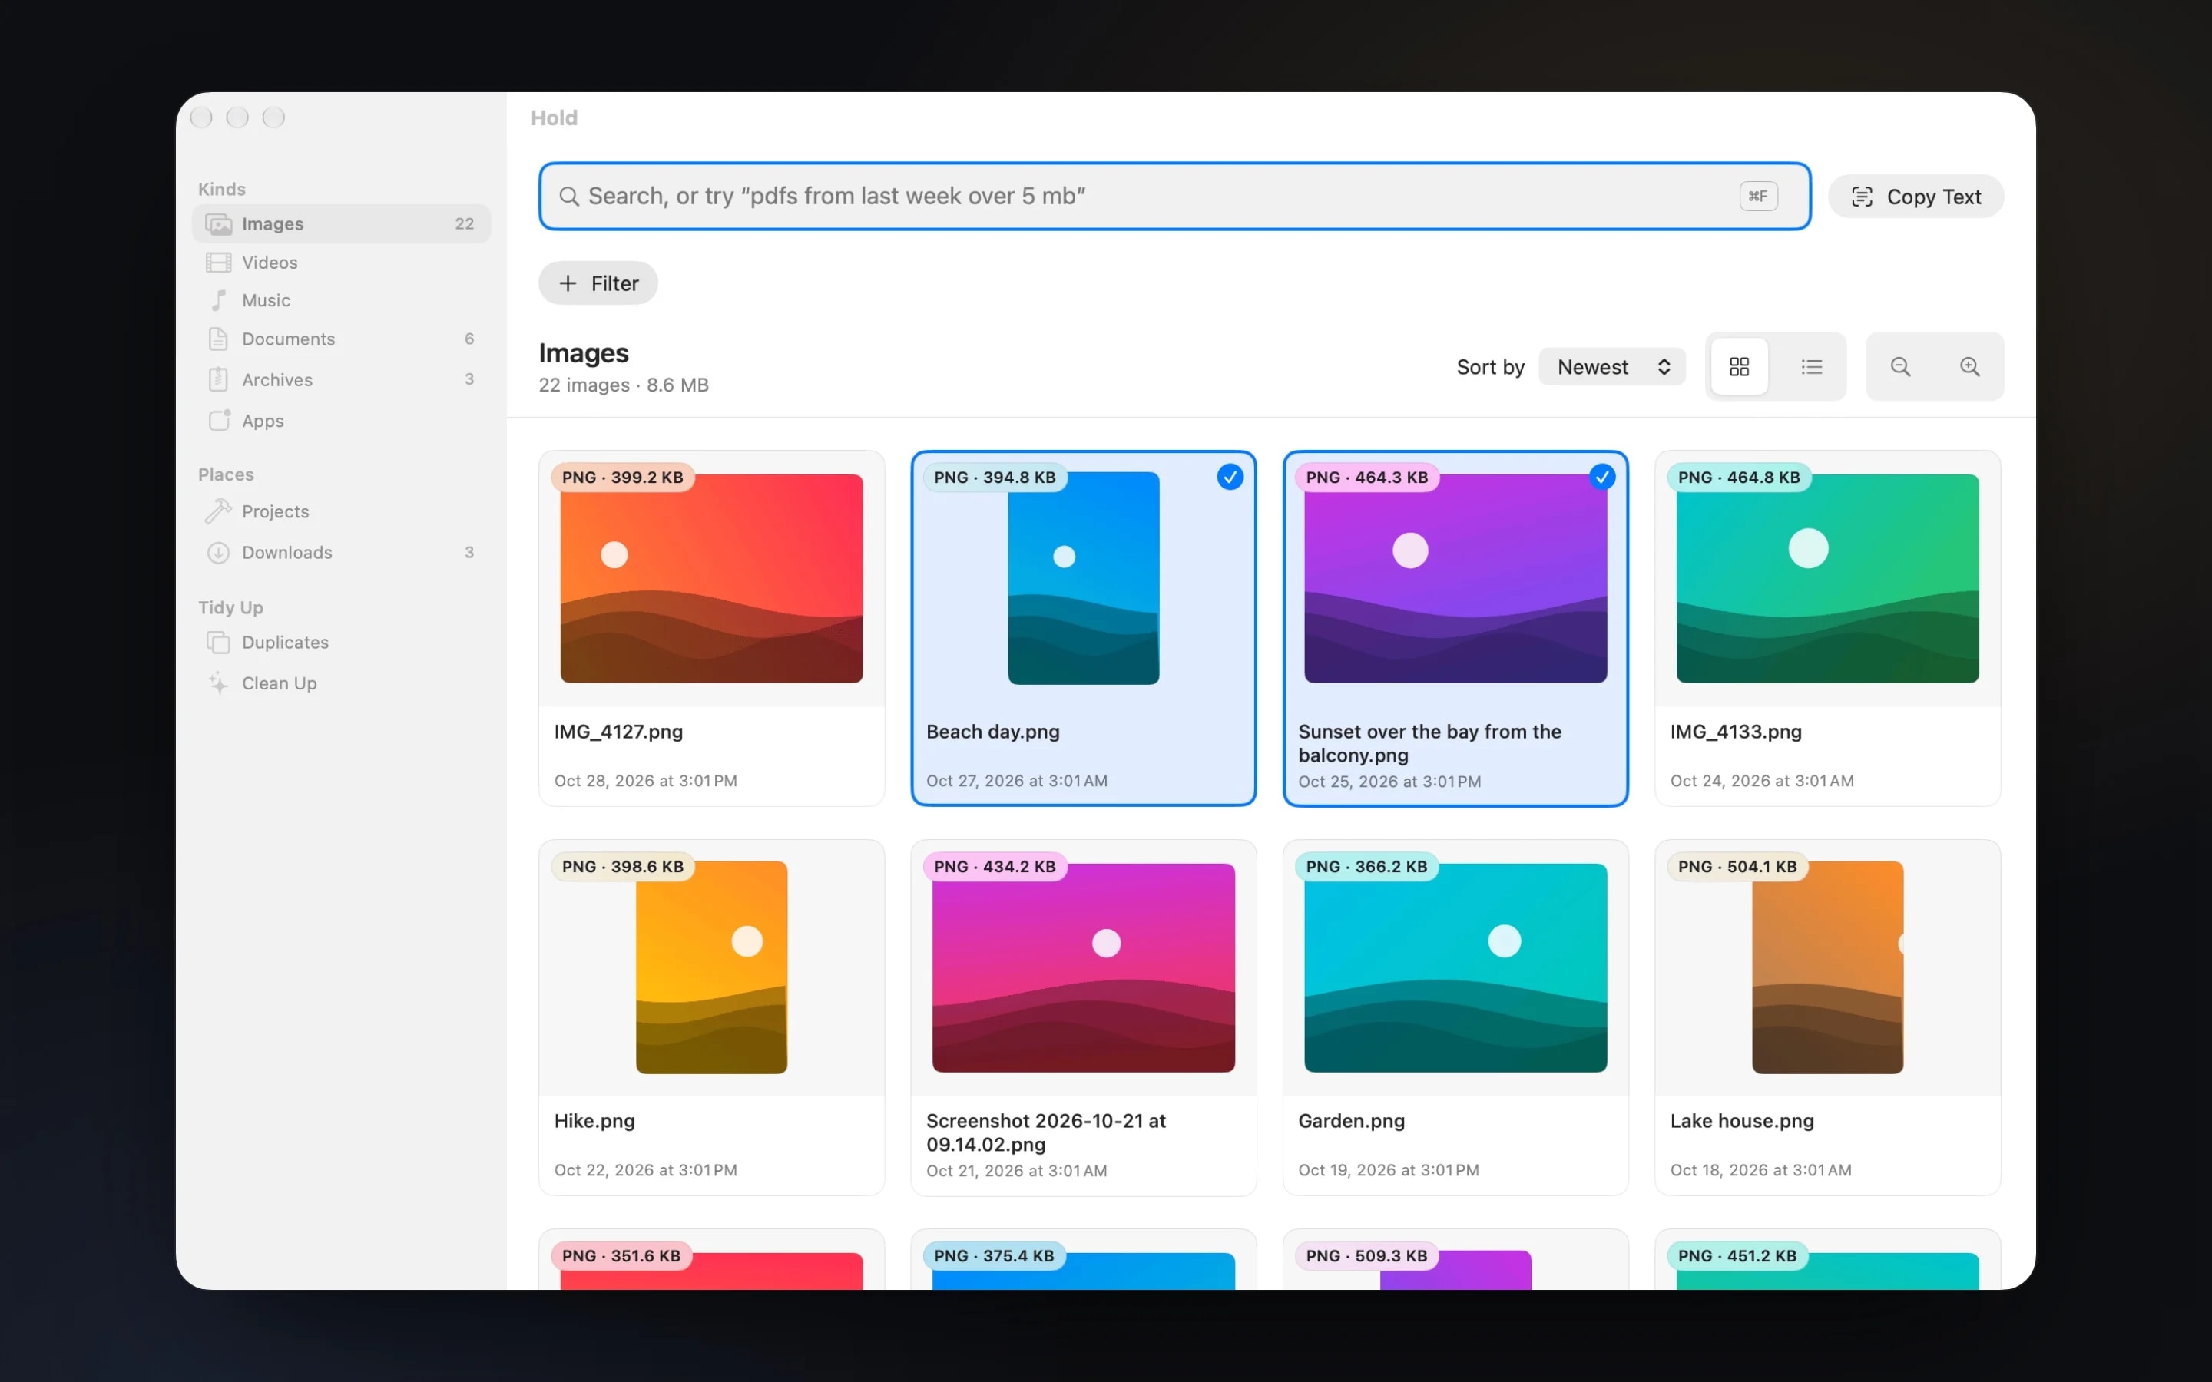
Task: Select Archives in the sidebar
Action: click(x=341, y=379)
